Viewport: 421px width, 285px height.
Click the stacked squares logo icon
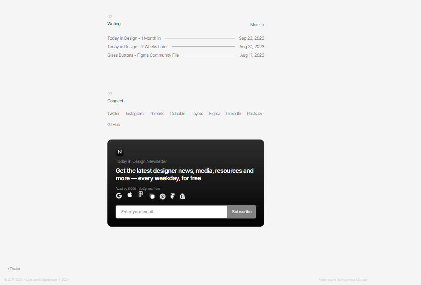[x=152, y=196]
